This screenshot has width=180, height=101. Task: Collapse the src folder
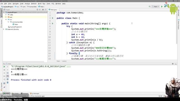[x=6, y=20]
